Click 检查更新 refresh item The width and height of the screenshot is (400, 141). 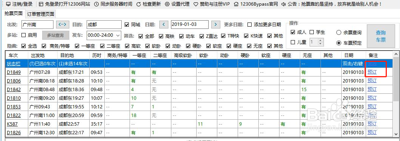pyautogui.click(x=148, y=4)
